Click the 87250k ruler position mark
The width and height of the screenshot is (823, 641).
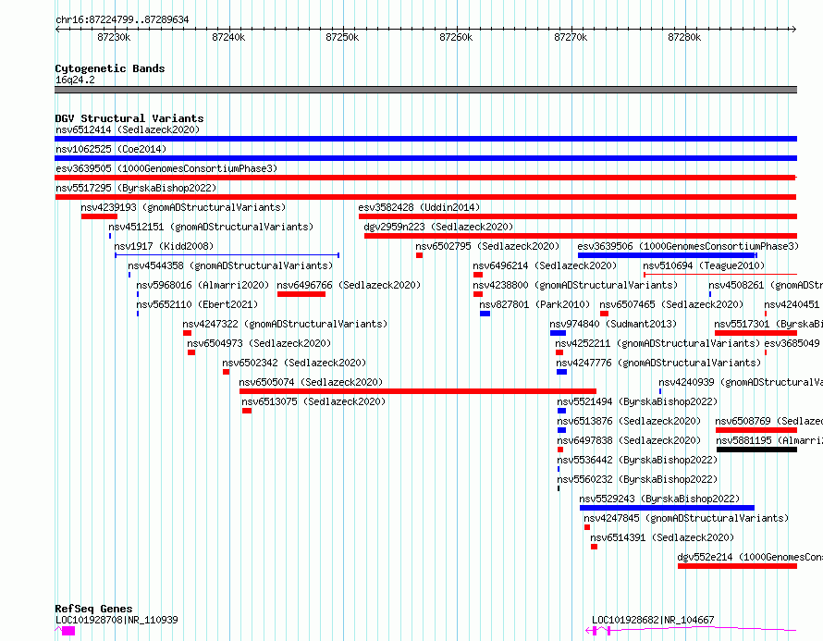[x=342, y=37]
